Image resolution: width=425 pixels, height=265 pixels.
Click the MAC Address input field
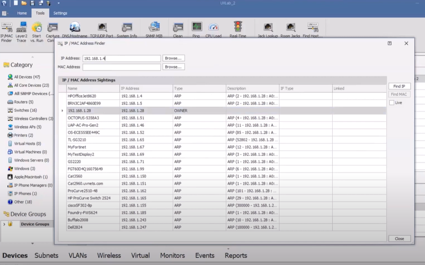click(122, 67)
